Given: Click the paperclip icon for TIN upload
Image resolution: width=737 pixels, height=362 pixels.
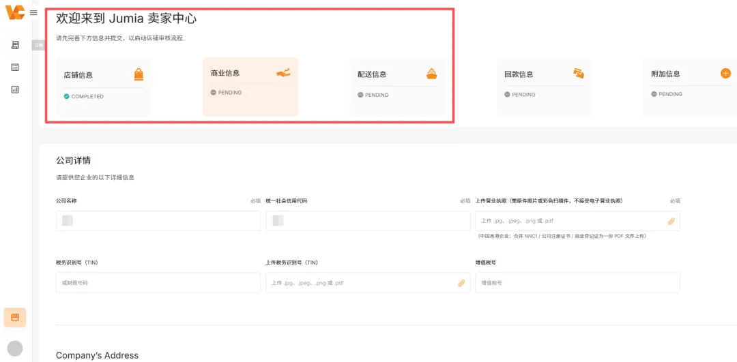Looking at the screenshot, I should (x=461, y=283).
